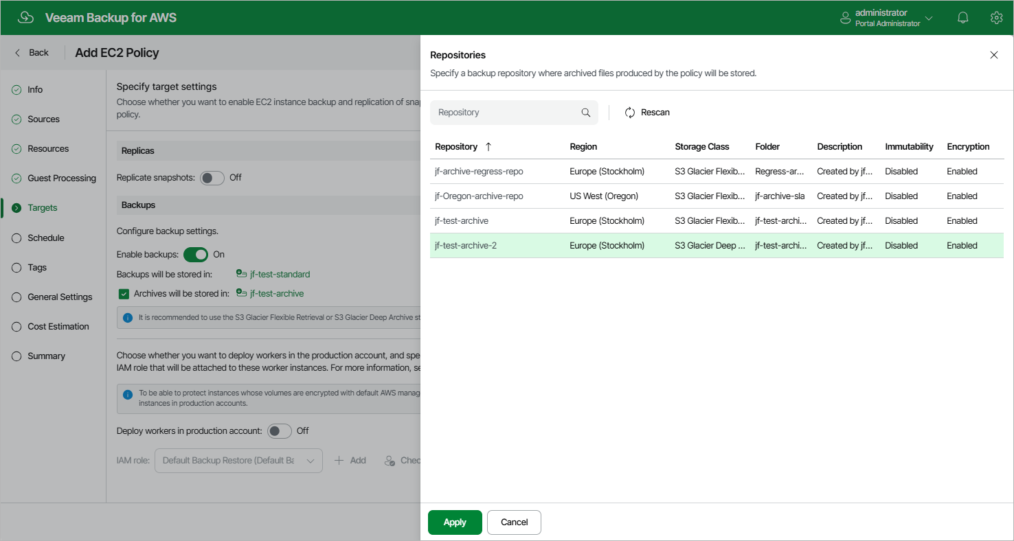Open the Tags wizard step
Viewport: 1014px width, 541px height.
tap(37, 268)
